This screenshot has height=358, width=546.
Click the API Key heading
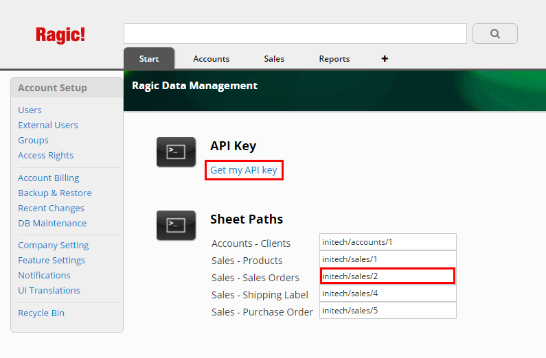234,146
